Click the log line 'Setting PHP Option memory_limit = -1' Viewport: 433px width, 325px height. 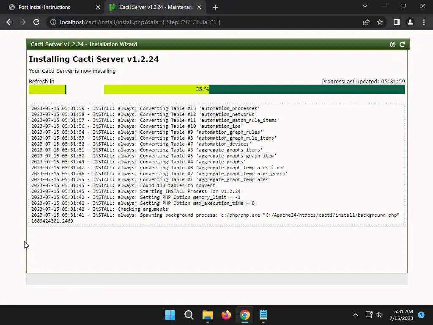tap(136, 197)
